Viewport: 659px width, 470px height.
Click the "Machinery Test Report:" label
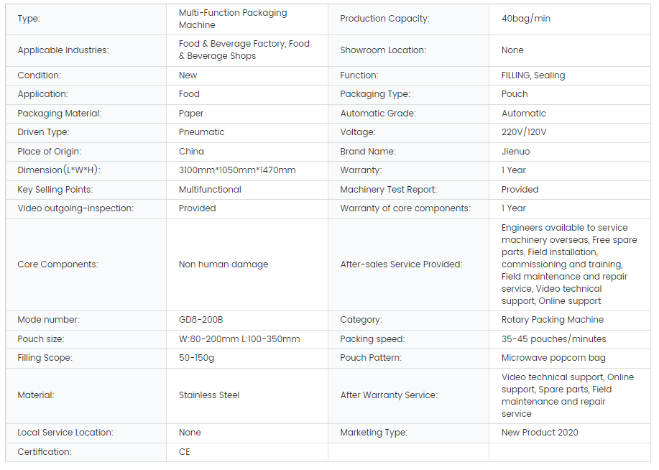click(388, 190)
